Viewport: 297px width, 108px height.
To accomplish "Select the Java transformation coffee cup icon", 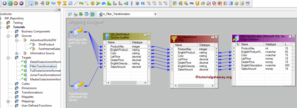I will tap(203, 3).
